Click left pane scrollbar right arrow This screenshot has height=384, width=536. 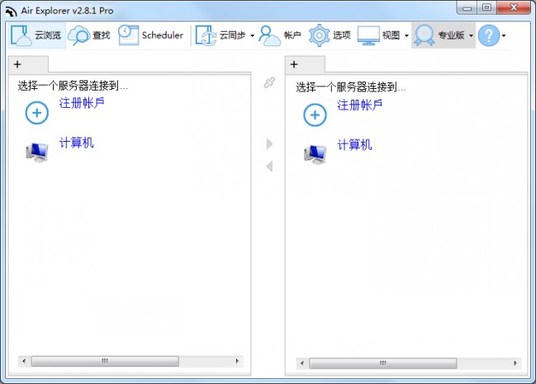(237, 361)
